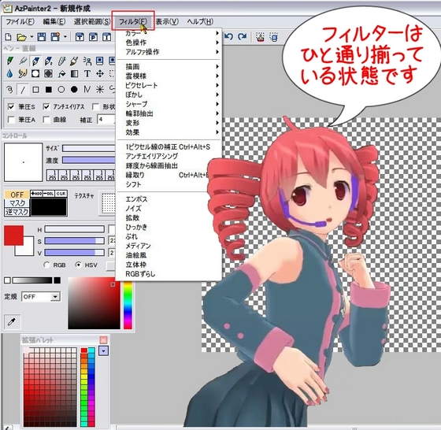This screenshot has height=430, width=441.
Task: Select the paint bucket fill tool
Action: (61, 74)
